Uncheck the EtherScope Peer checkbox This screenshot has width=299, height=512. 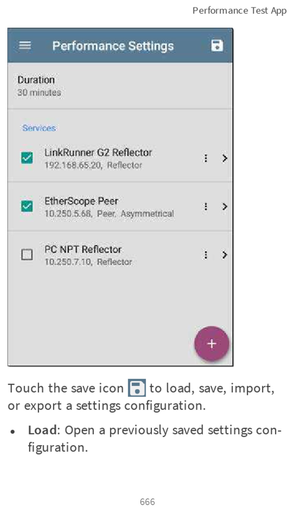click(27, 206)
